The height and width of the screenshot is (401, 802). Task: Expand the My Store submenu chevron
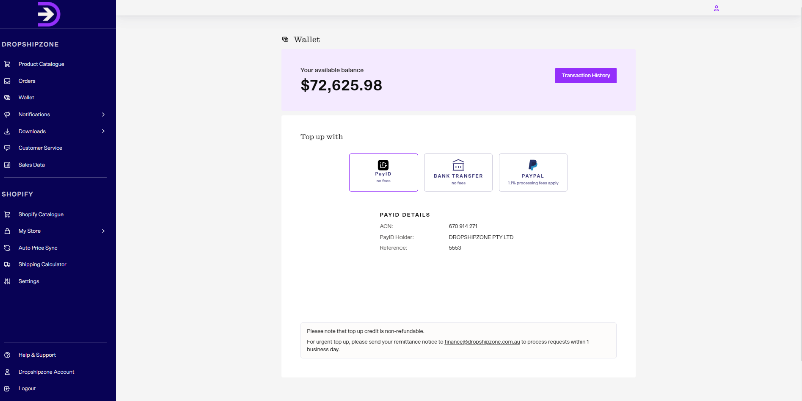click(x=103, y=231)
